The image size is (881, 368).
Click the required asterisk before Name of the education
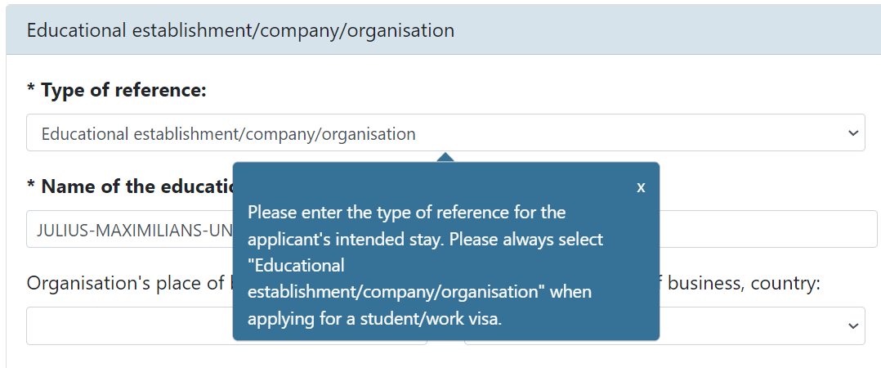31,187
